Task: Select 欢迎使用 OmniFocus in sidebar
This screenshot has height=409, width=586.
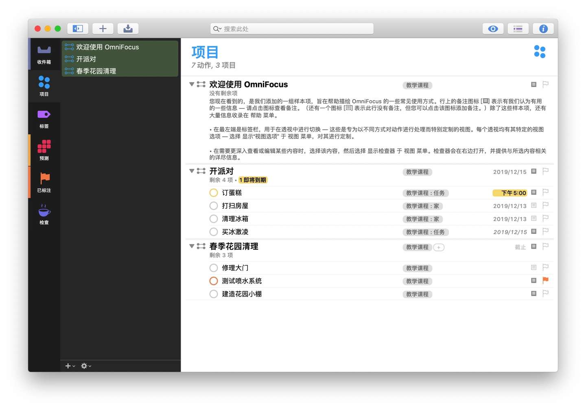Action: (120, 47)
